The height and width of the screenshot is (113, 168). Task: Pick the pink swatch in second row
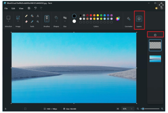click(91, 19)
